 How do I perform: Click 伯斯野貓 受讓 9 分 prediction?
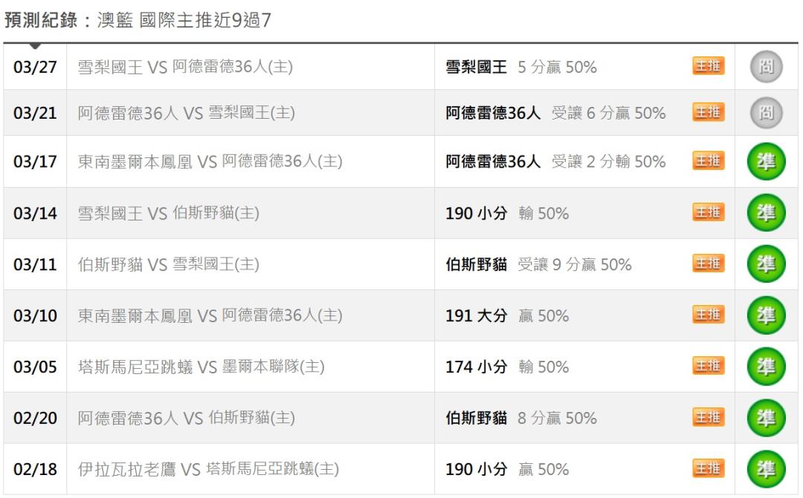click(x=538, y=265)
